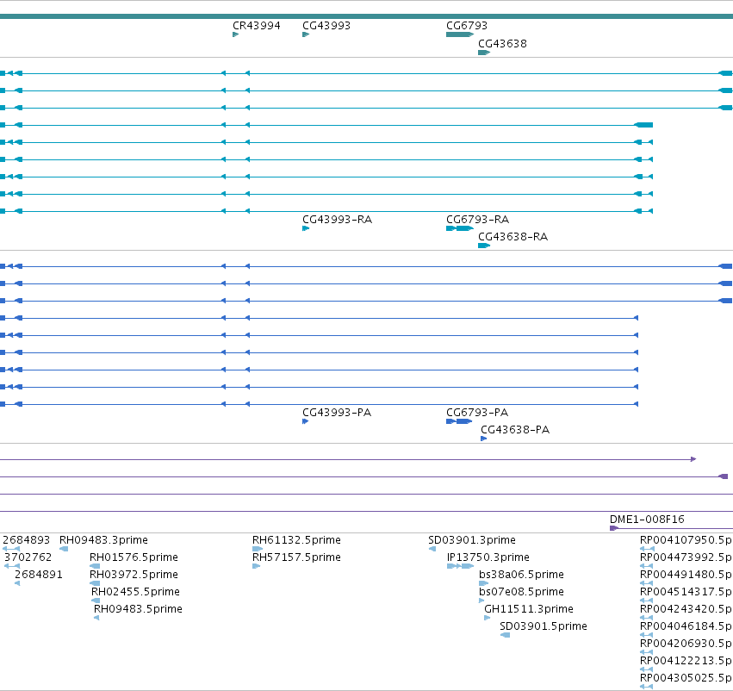Screen dimensions: 733x691
Task: Click the RH61132.5prime arrow glyph
Action: click(258, 550)
